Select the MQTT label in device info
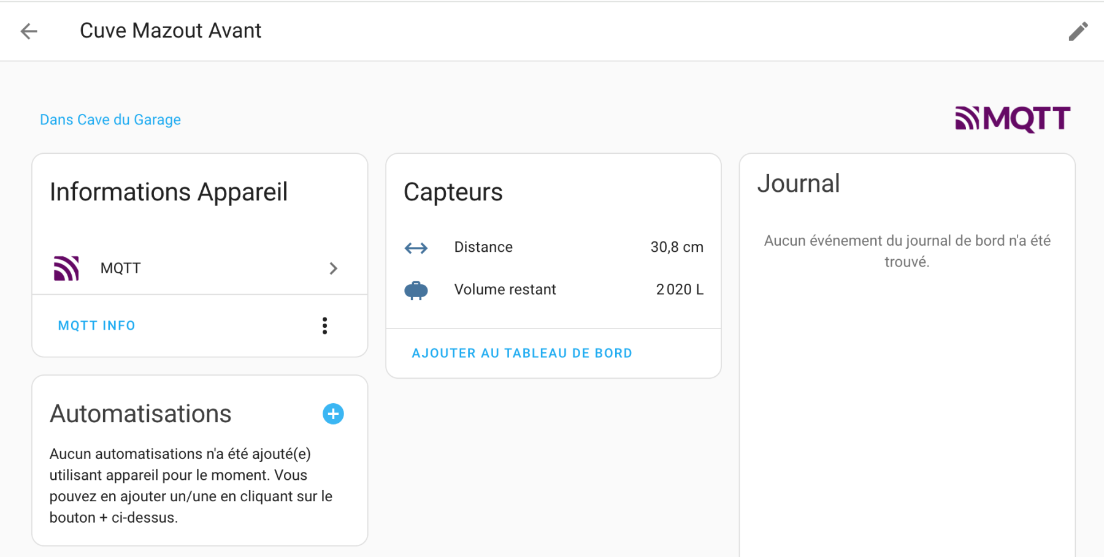The height and width of the screenshot is (557, 1104). [x=121, y=268]
